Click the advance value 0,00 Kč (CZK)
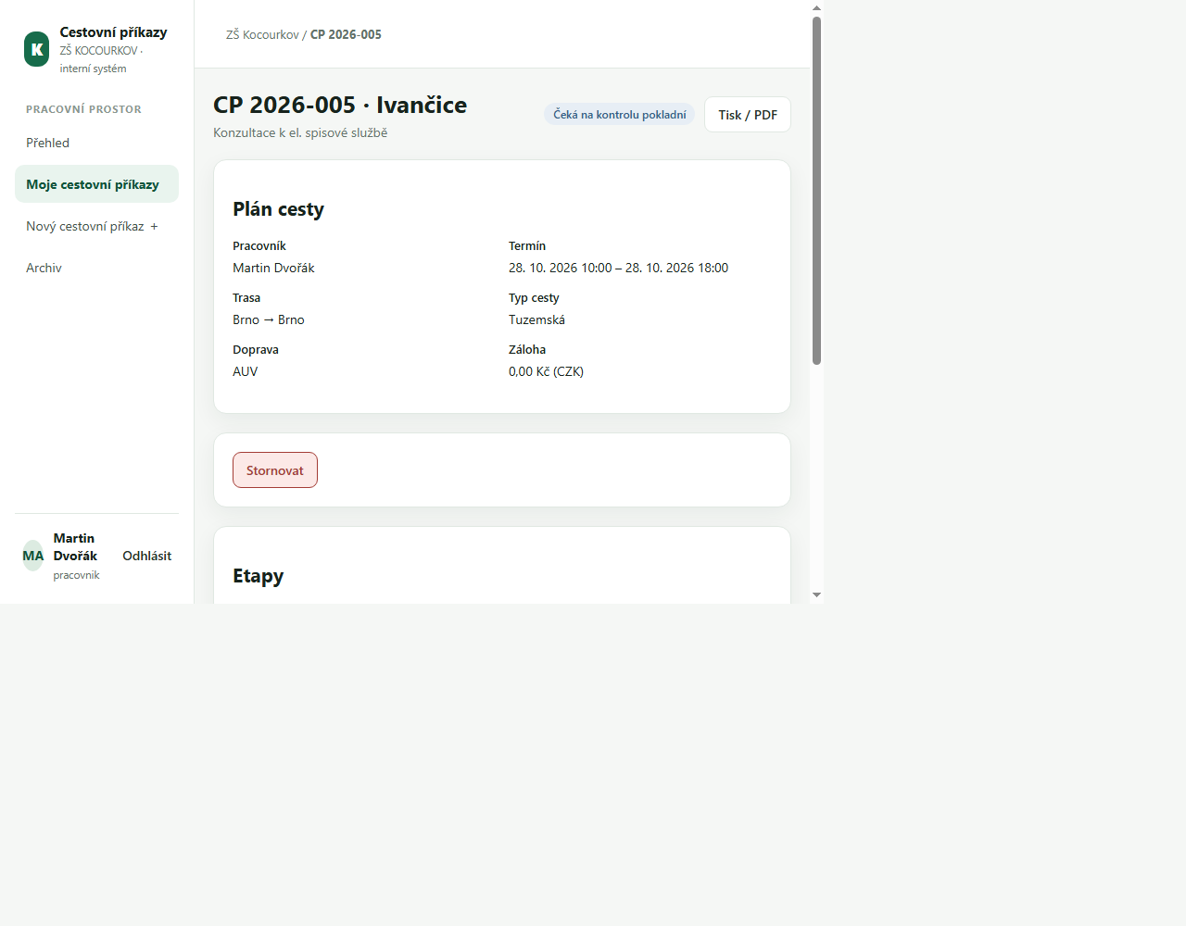The width and height of the screenshot is (1186, 926). (546, 371)
